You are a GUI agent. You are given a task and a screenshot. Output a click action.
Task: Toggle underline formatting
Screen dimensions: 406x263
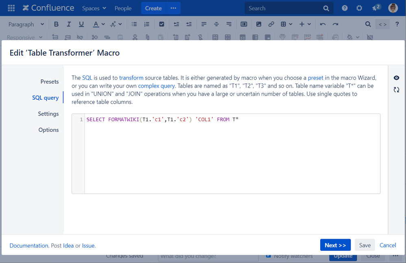[81, 24]
